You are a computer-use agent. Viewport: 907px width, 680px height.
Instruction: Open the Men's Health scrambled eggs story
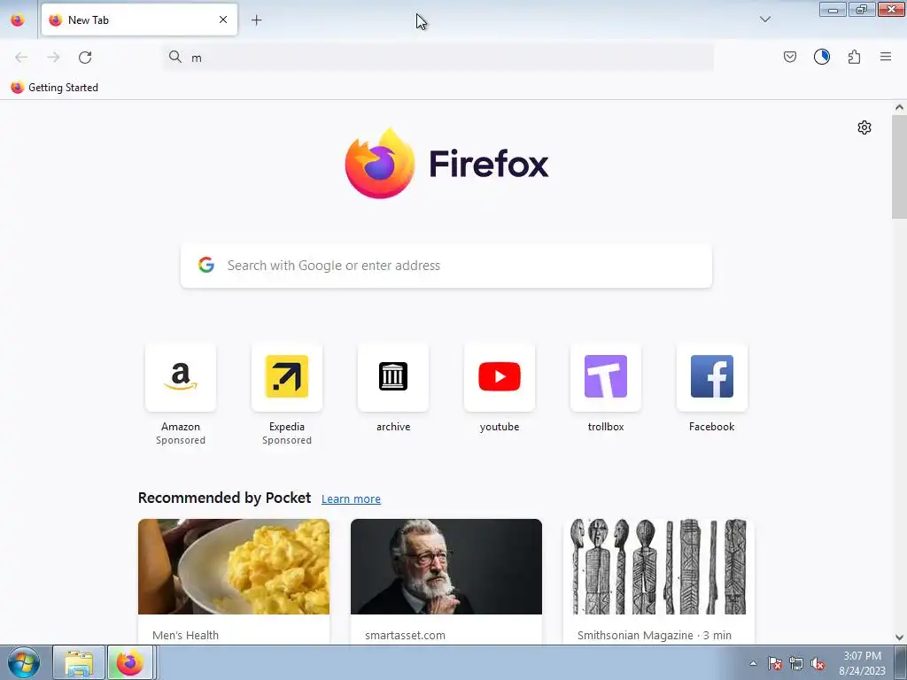(x=234, y=567)
